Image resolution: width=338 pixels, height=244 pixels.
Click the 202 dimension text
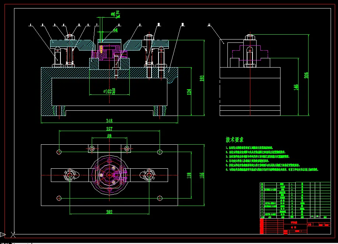click(109, 212)
